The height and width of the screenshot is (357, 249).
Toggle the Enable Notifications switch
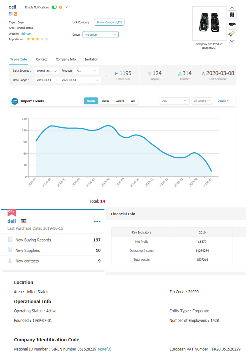(x=54, y=7)
